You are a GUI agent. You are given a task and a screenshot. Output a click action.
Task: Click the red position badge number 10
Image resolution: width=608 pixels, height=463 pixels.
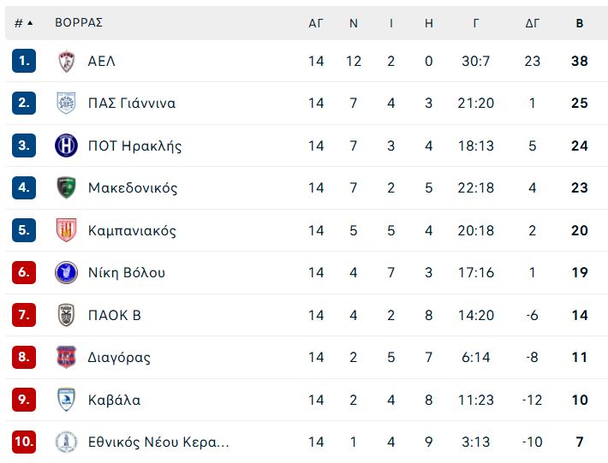point(24,442)
